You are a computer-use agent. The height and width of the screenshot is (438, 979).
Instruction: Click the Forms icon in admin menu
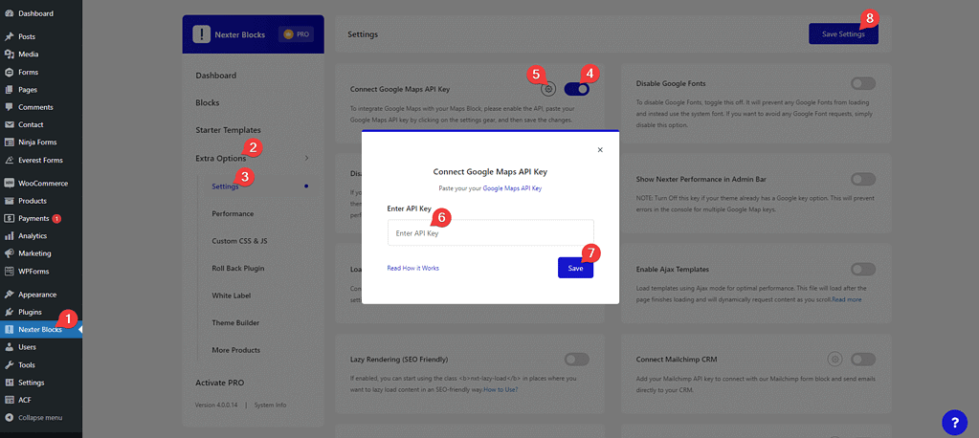pos(10,72)
